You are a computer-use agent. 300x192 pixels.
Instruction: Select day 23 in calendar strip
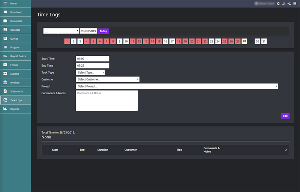211,41
